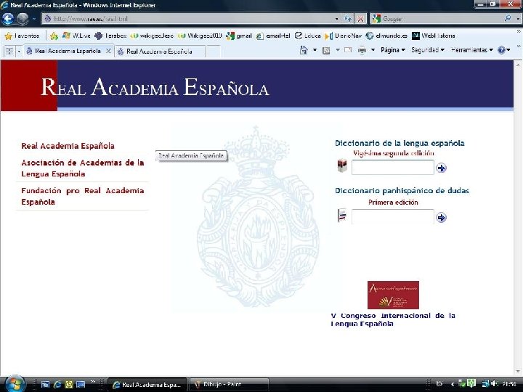This screenshot has height=392, width=523.
Task: Click the search magnifier icon
Action: [x=508, y=18]
